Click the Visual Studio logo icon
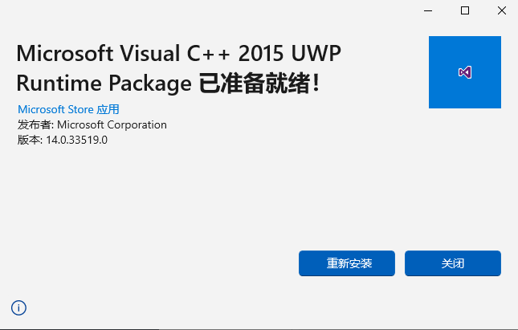Screen dimensions: 518x330 [x=465, y=72]
